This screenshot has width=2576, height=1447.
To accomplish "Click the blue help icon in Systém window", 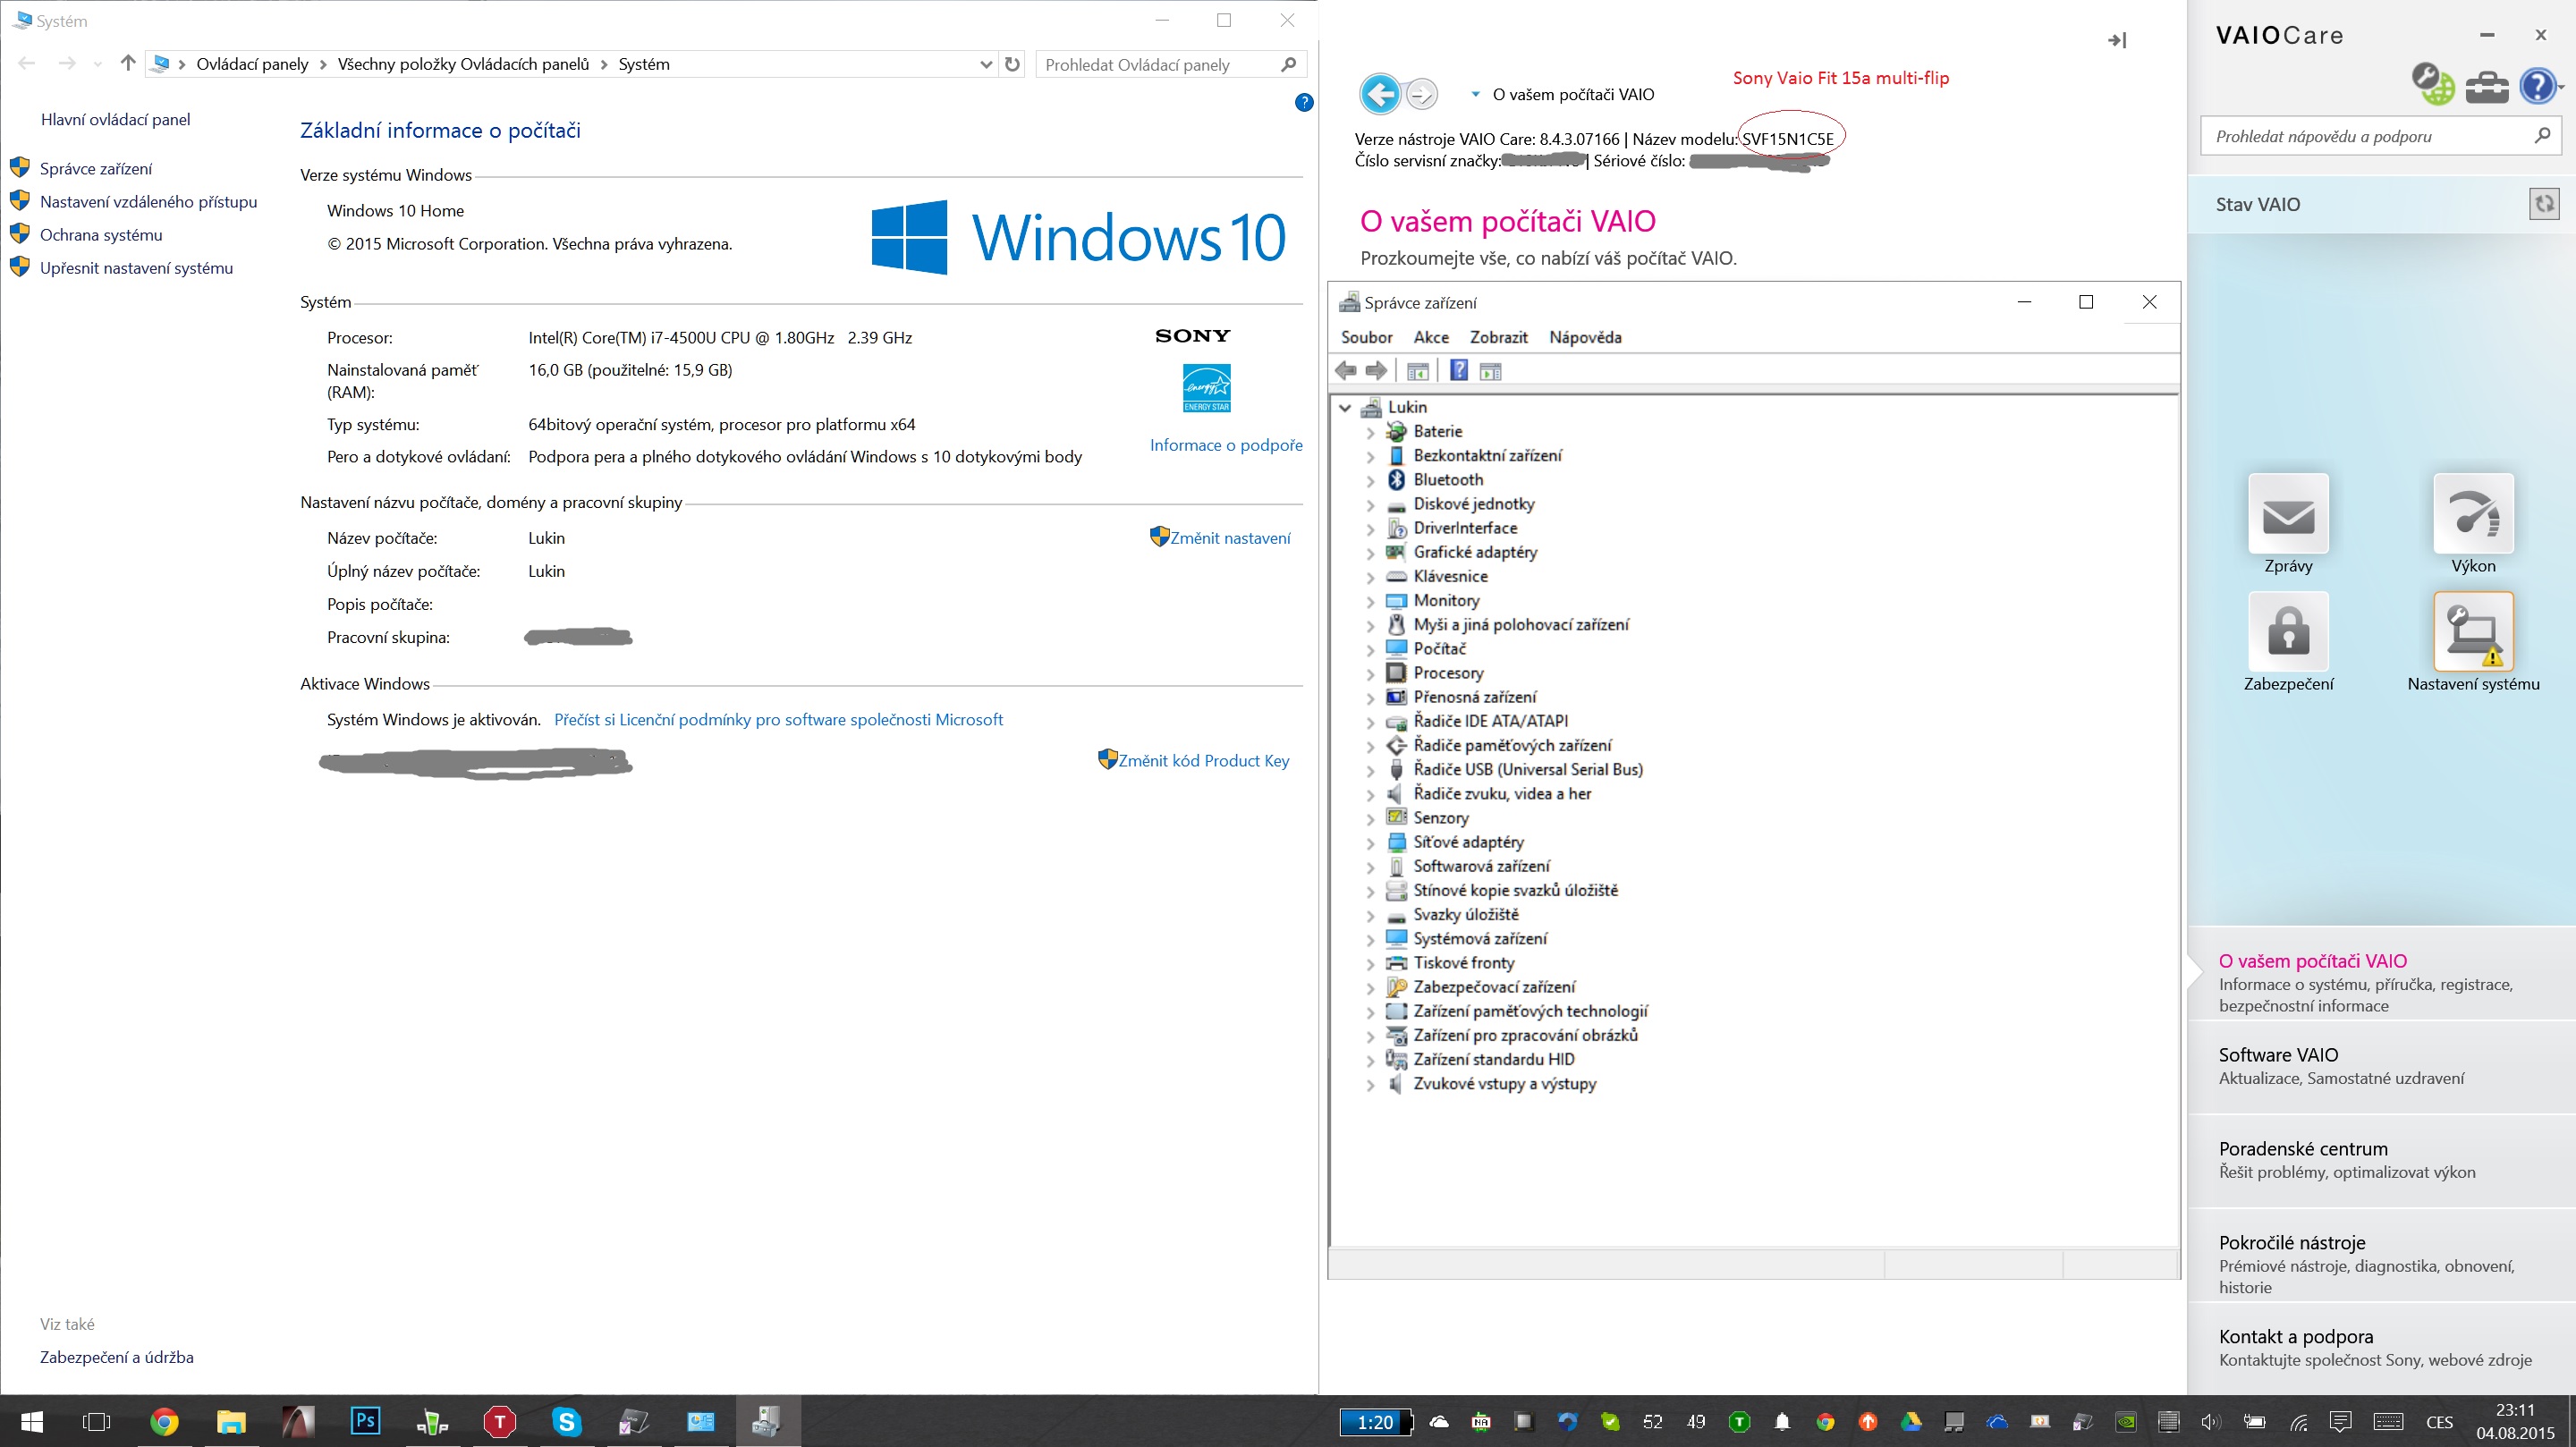I will point(1304,102).
